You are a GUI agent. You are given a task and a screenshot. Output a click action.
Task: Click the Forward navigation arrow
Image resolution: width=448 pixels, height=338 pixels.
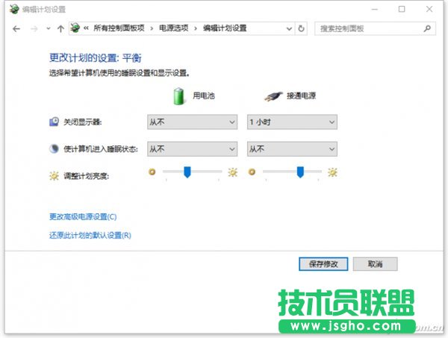34,28
